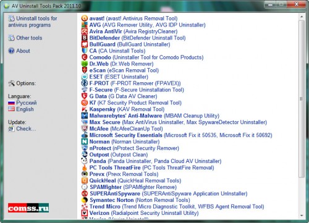This screenshot has width=309, height=223.
Task: Click the BullGuard red dog icon
Action: point(85,44)
